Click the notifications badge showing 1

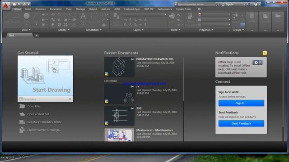[x=265, y=53]
